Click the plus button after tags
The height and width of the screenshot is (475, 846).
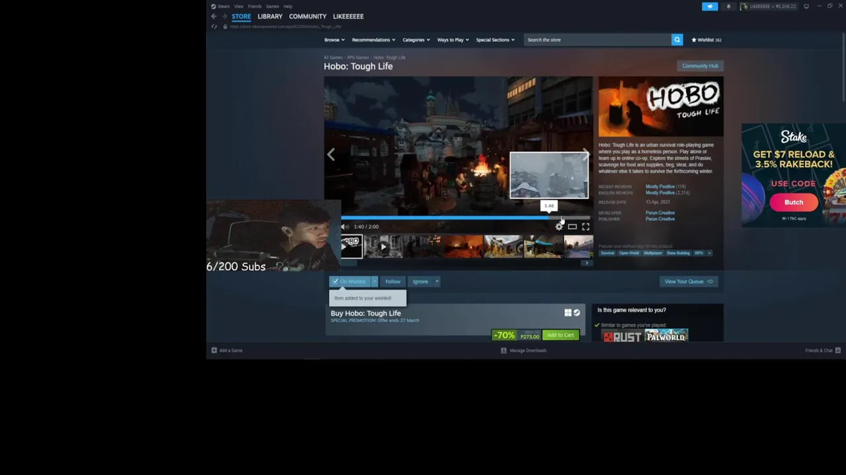(709, 253)
